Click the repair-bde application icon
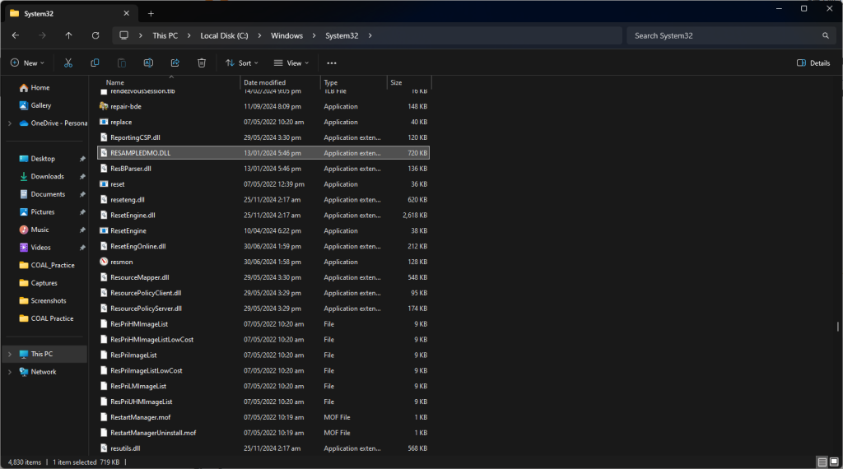Screen dimensions: 843x469 click(x=104, y=106)
